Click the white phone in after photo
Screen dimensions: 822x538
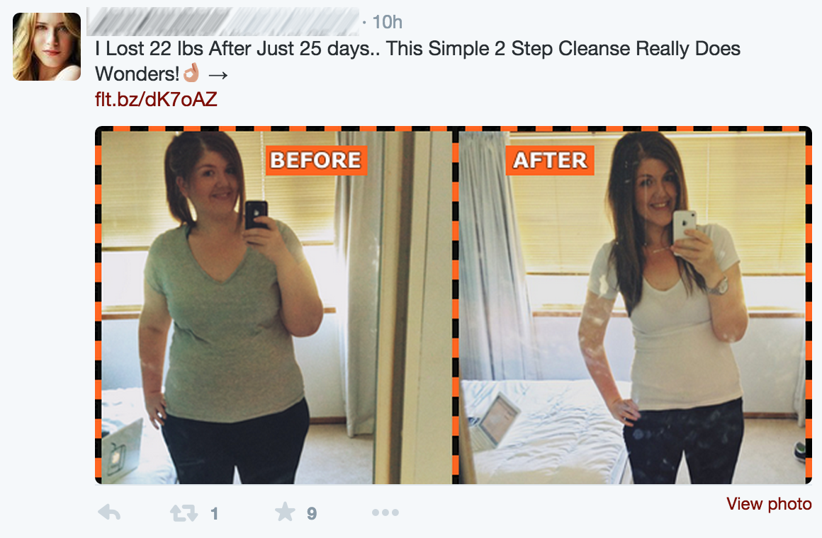(x=685, y=224)
